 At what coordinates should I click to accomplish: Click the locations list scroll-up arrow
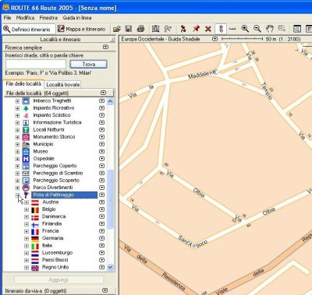110,101
